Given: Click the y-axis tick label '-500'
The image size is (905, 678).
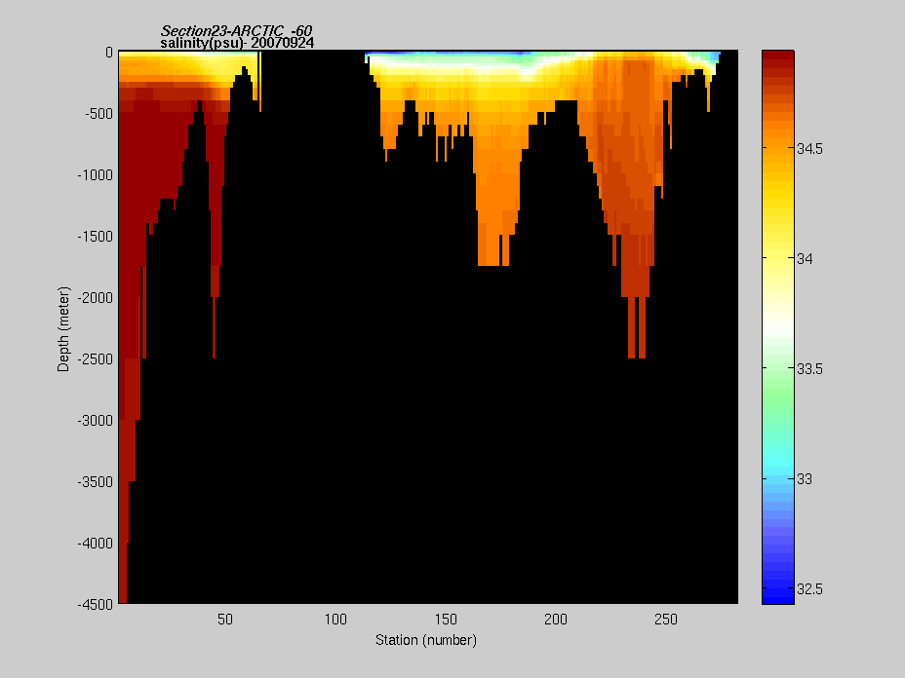Looking at the screenshot, I should click(98, 114).
